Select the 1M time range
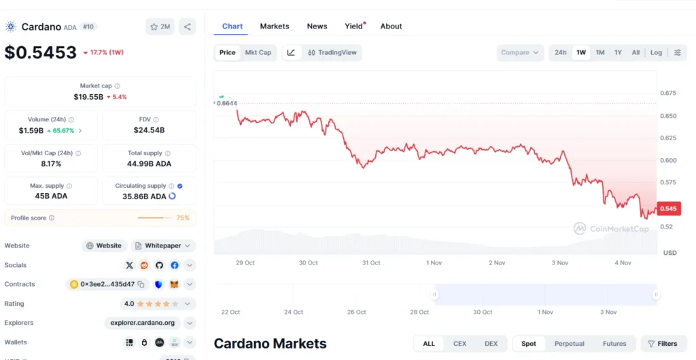The width and height of the screenshot is (696, 360). pyautogui.click(x=600, y=53)
